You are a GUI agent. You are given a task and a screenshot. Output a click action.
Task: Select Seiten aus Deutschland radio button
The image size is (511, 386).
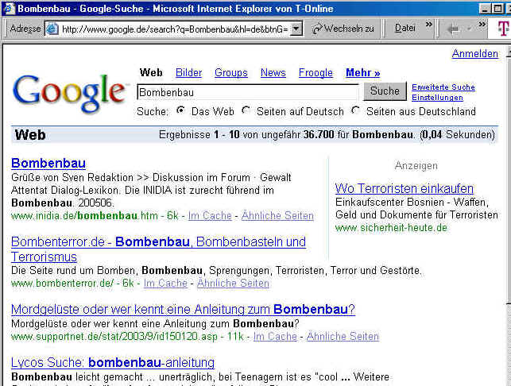[355, 110]
